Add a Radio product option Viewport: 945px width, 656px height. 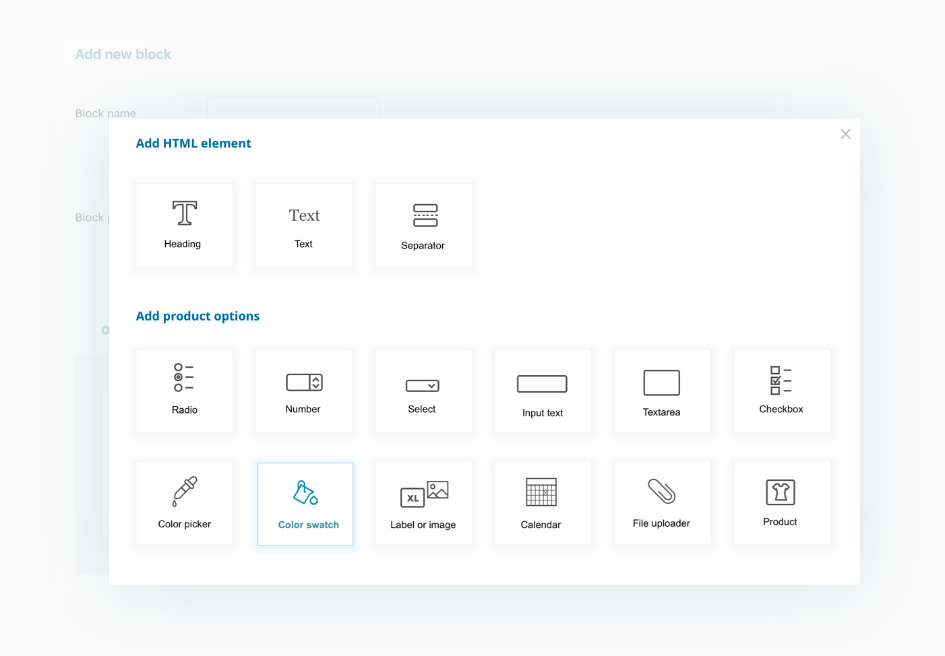(184, 391)
